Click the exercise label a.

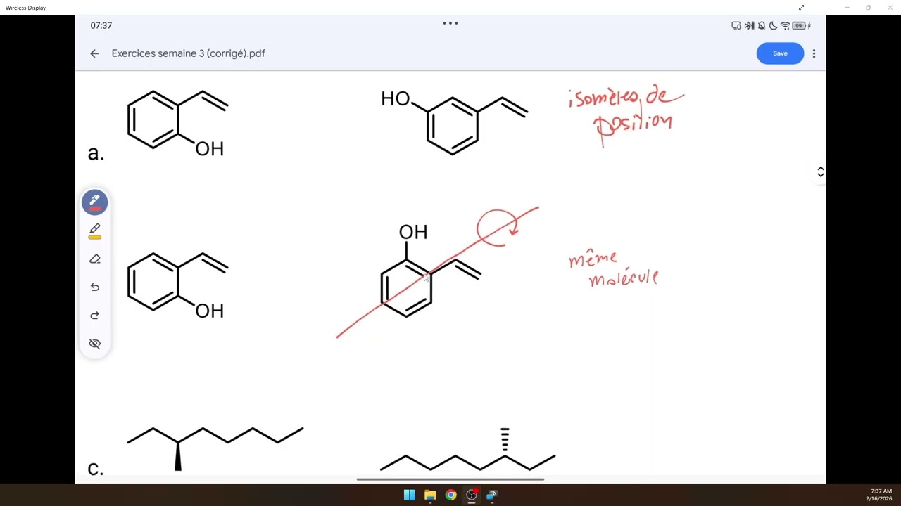coord(96,153)
